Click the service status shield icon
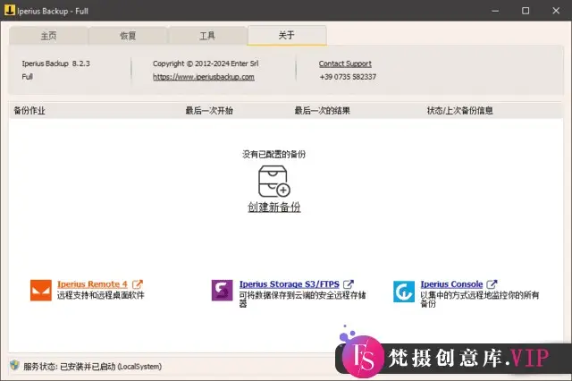Image resolution: width=572 pixels, height=381 pixels. point(14,365)
